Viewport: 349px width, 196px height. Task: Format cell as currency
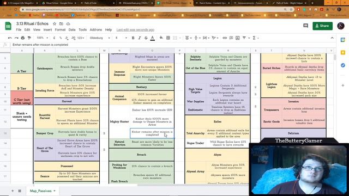(54, 38)
